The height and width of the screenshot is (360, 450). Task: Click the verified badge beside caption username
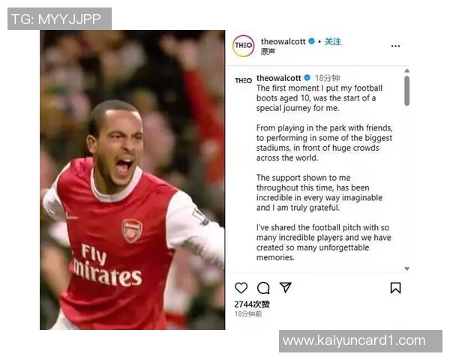307,77
